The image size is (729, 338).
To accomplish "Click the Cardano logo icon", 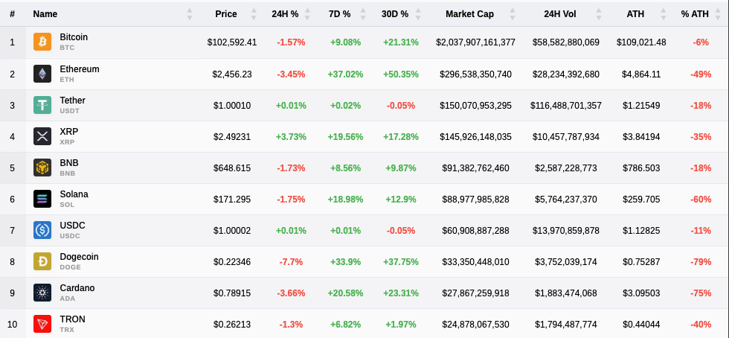I will click(42, 293).
